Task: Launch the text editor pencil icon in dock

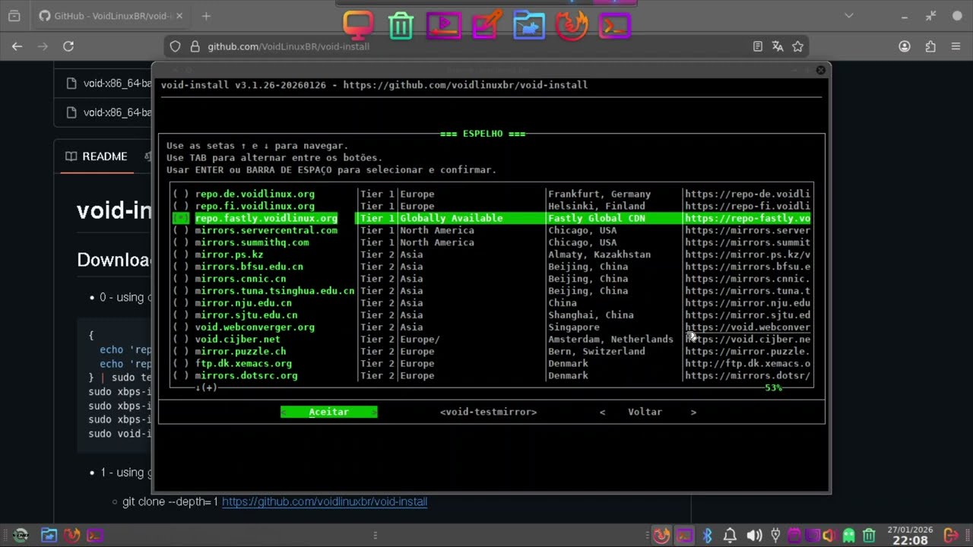Action: pyautogui.click(x=486, y=26)
